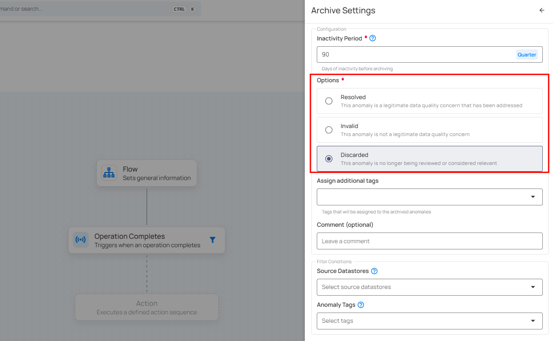Image resolution: width=553 pixels, height=341 pixels.
Task: Click the Source Datastores help icon
Action: pos(374,271)
